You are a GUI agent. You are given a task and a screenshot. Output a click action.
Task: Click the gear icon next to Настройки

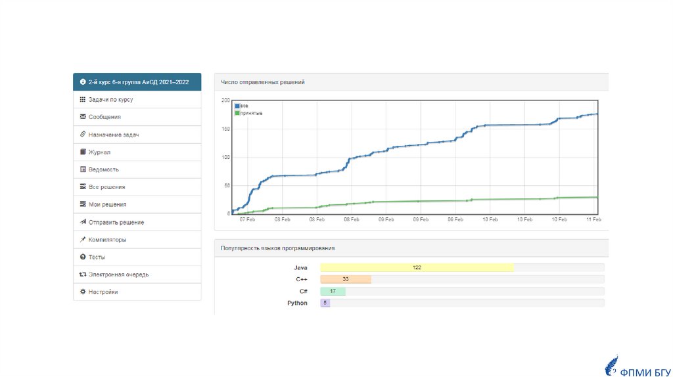82,292
